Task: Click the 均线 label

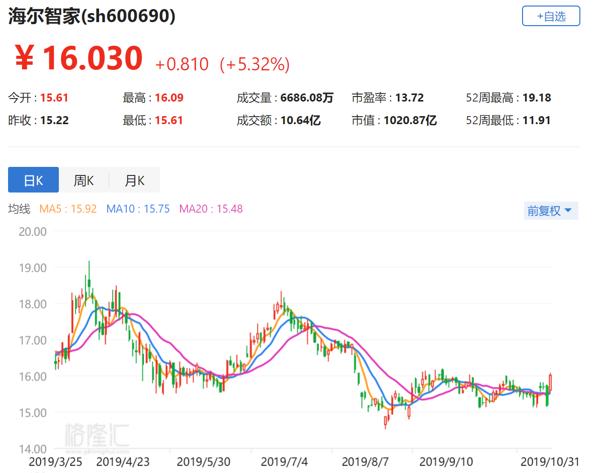Action: (x=19, y=209)
